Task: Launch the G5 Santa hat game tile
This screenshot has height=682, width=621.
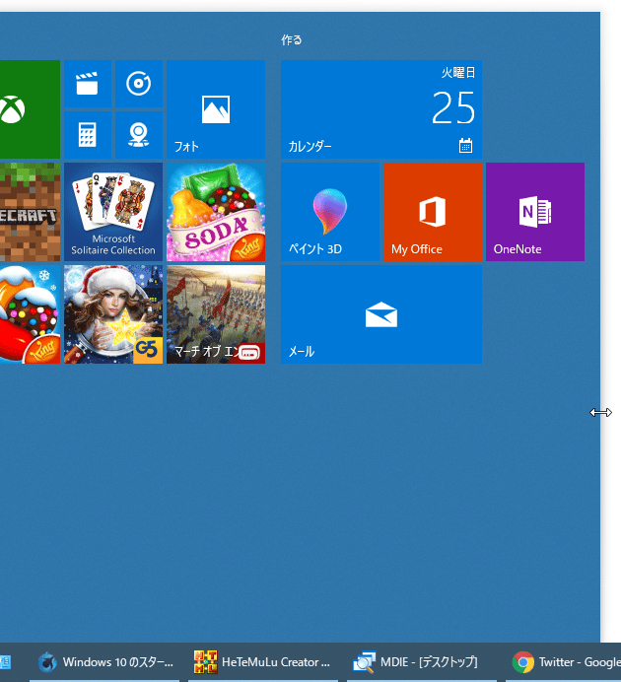Action: point(113,314)
